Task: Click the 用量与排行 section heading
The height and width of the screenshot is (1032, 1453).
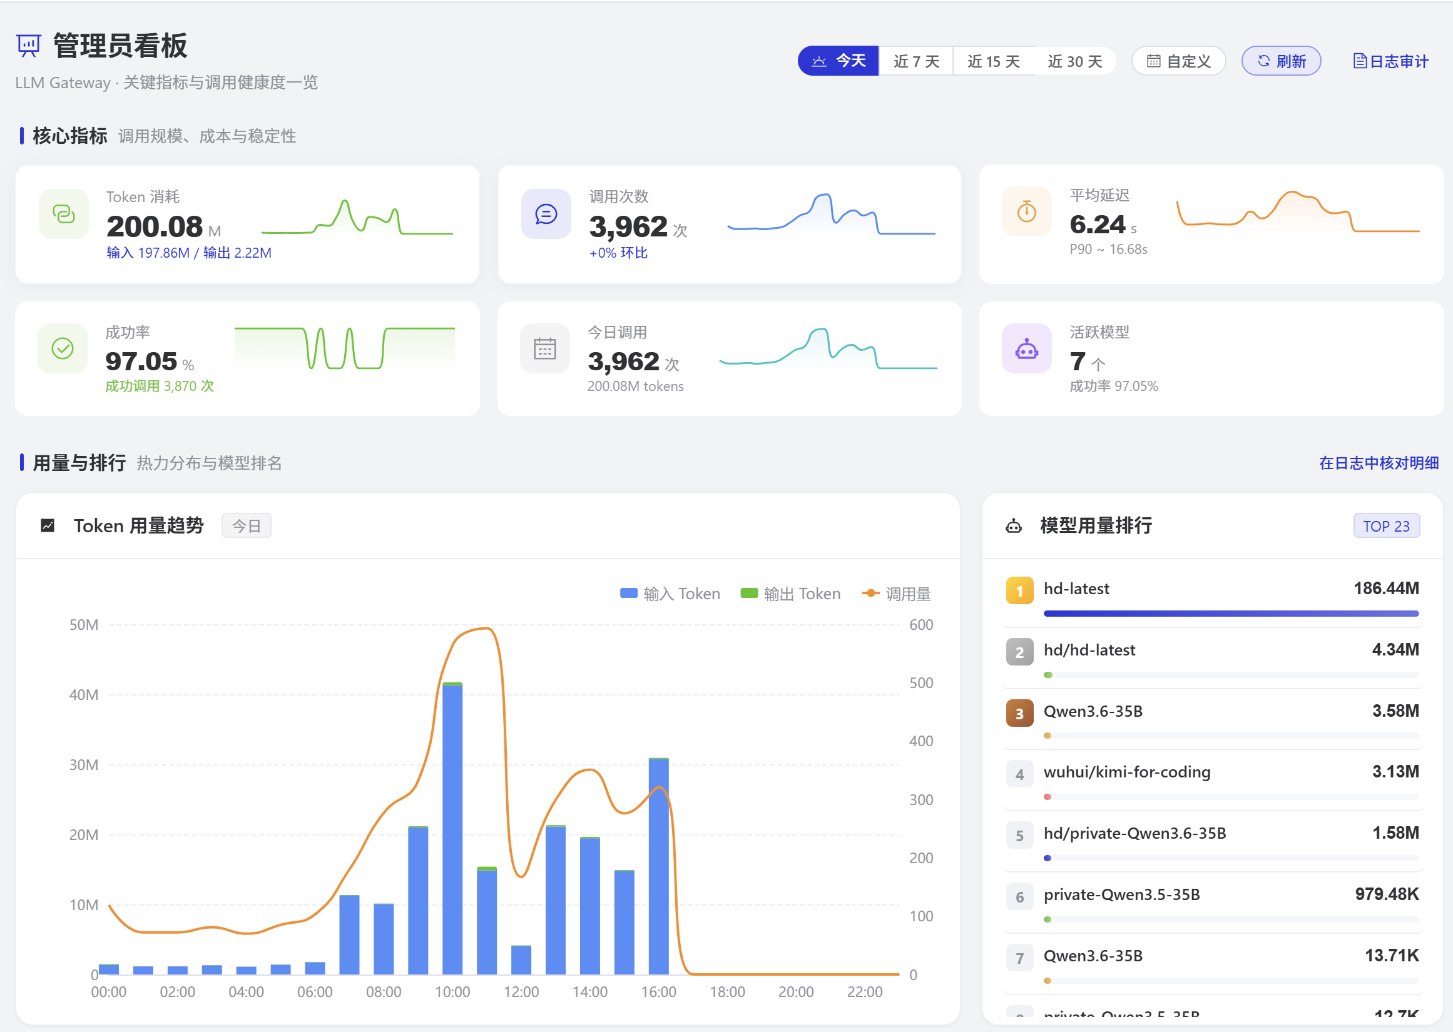Action: click(x=79, y=463)
